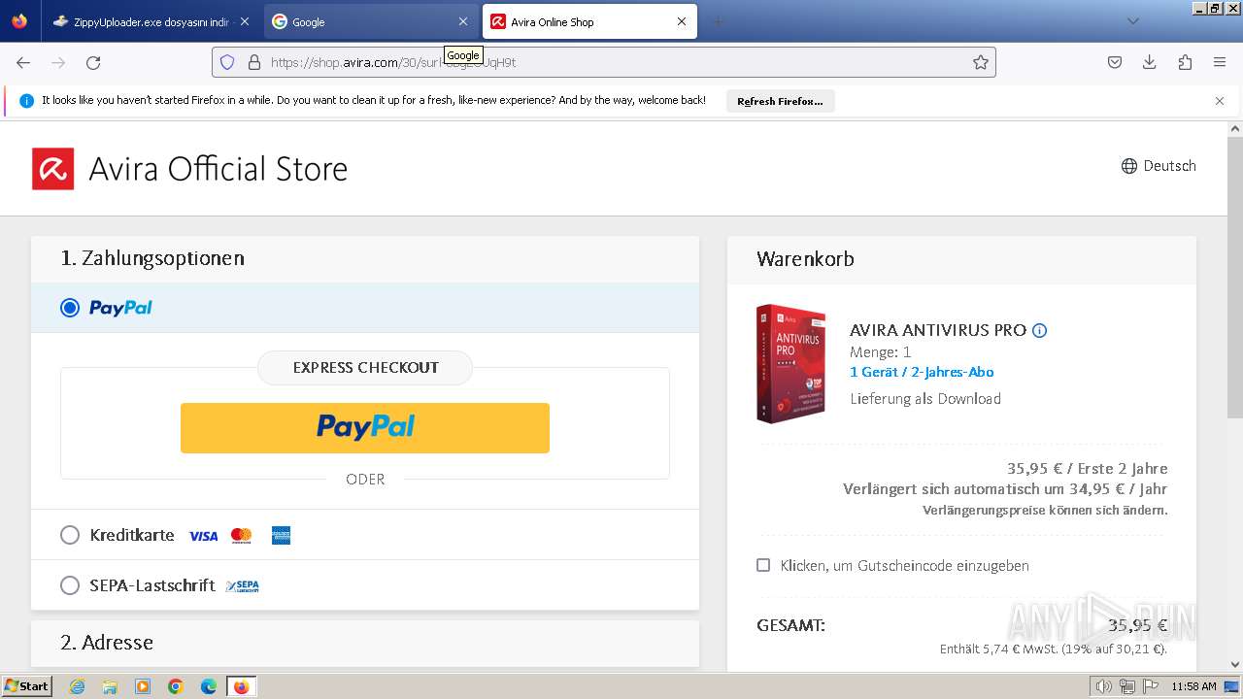Switch to the Google tab
The height and width of the screenshot is (699, 1243).
[x=372, y=21]
